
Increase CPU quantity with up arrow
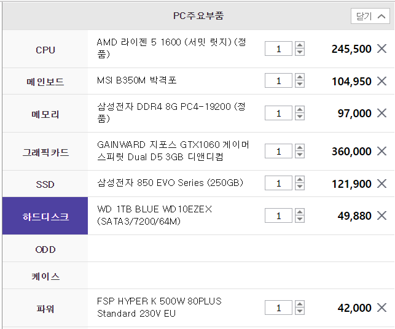[300, 45]
